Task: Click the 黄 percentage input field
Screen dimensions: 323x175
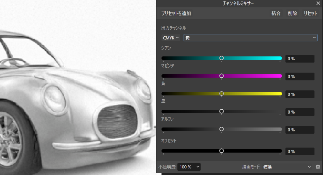Action: (x=300, y=94)
